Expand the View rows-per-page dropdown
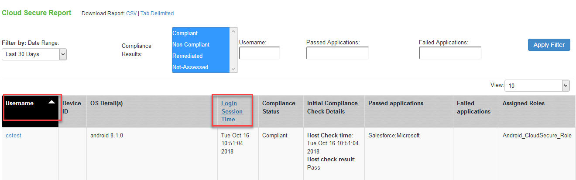576x180 pixels. [537, 86]
